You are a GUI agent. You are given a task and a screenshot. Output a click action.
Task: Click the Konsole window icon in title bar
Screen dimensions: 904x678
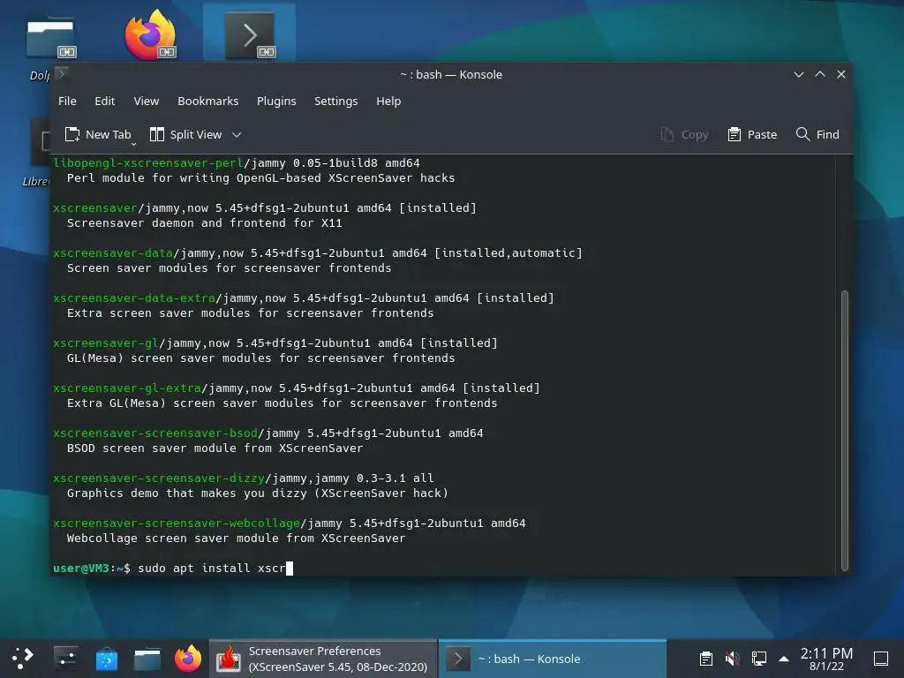point(62,74)
